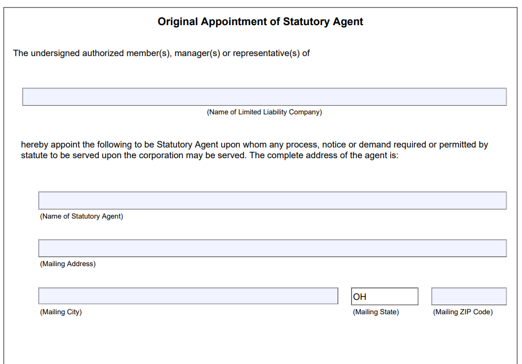
Task: Select the Mailing State field containing OH
Action: 385,297
